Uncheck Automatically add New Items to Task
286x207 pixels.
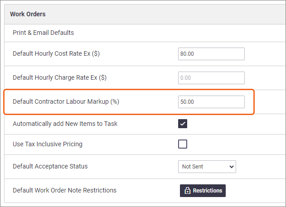183,124
